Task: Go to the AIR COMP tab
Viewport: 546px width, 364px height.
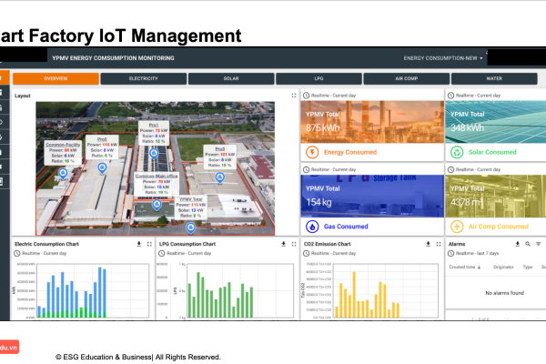Action: click(406, 79)
